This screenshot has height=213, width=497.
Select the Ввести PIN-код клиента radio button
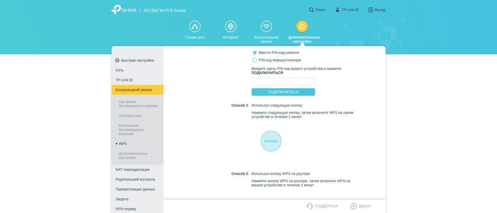[x=255, y=53]
